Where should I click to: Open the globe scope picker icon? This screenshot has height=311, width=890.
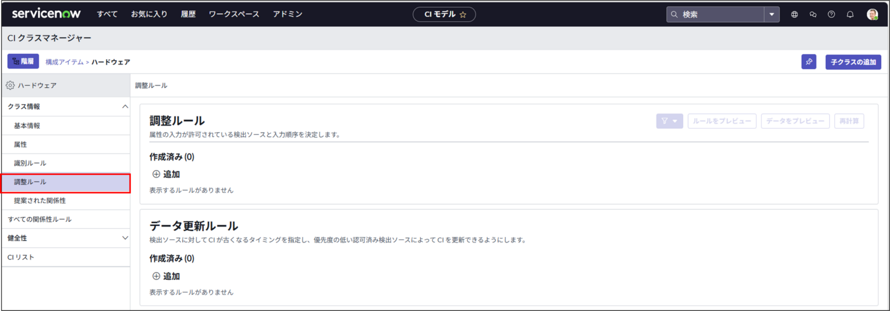tap(794, 14)
